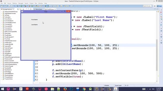Select the ThreadsDemo project
The width and height of the screenshot is (163, 91).
click(9, 77)
